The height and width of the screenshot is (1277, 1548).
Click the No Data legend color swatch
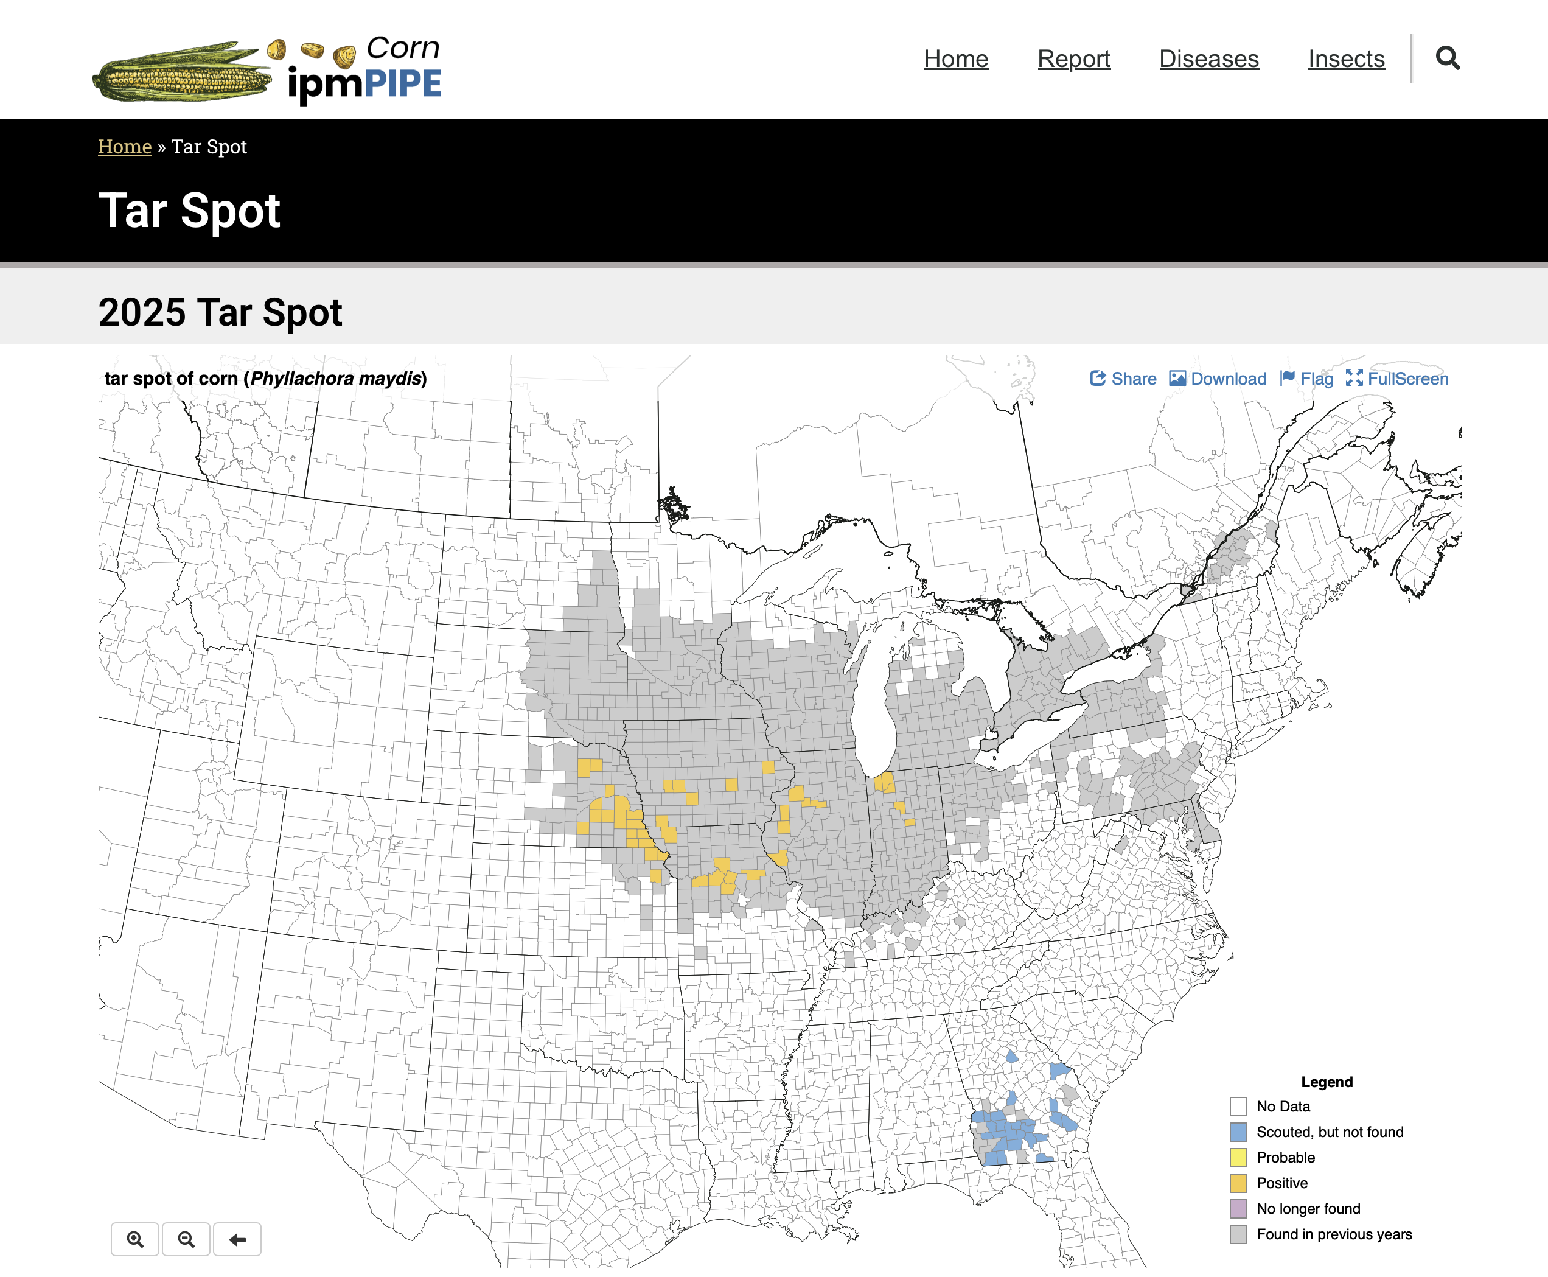[x=1238, y=1105]
